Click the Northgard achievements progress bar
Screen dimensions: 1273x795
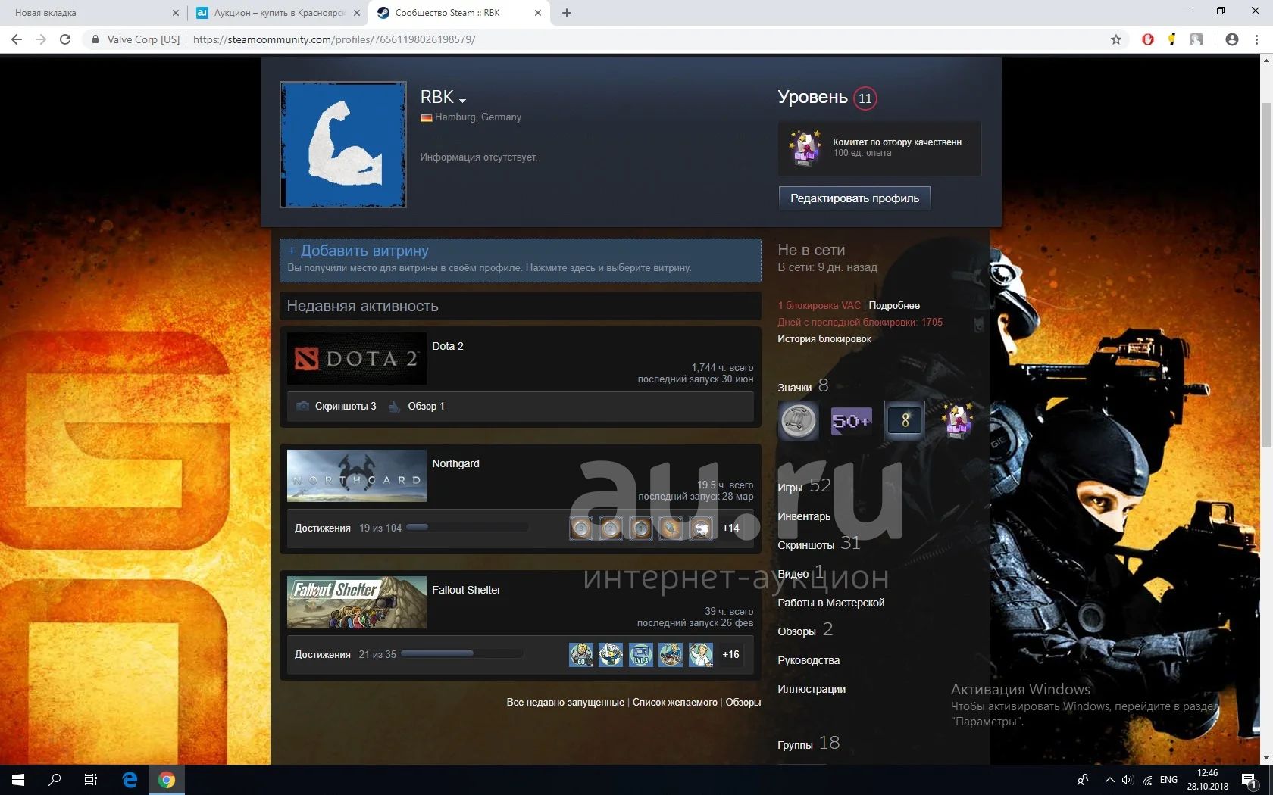coord(468,528)
